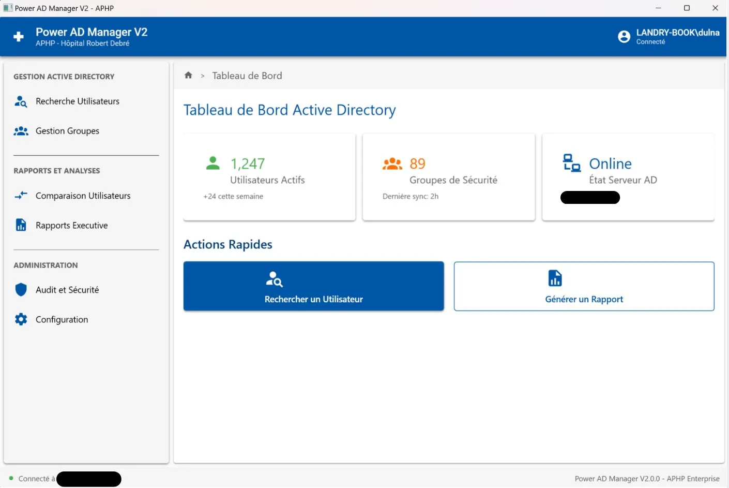This screenshot has width=729, height=488.
Task: Click the green connection status dot
Action: (11, 478)
